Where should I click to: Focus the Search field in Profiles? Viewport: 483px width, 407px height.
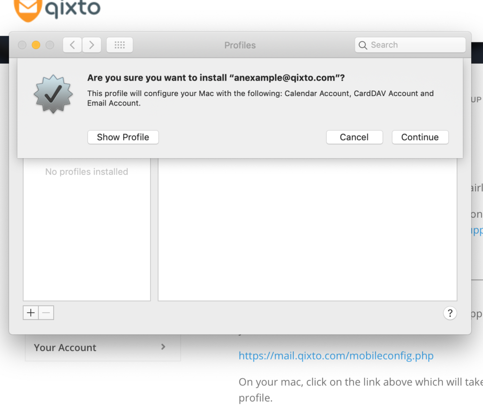point(410,45)
